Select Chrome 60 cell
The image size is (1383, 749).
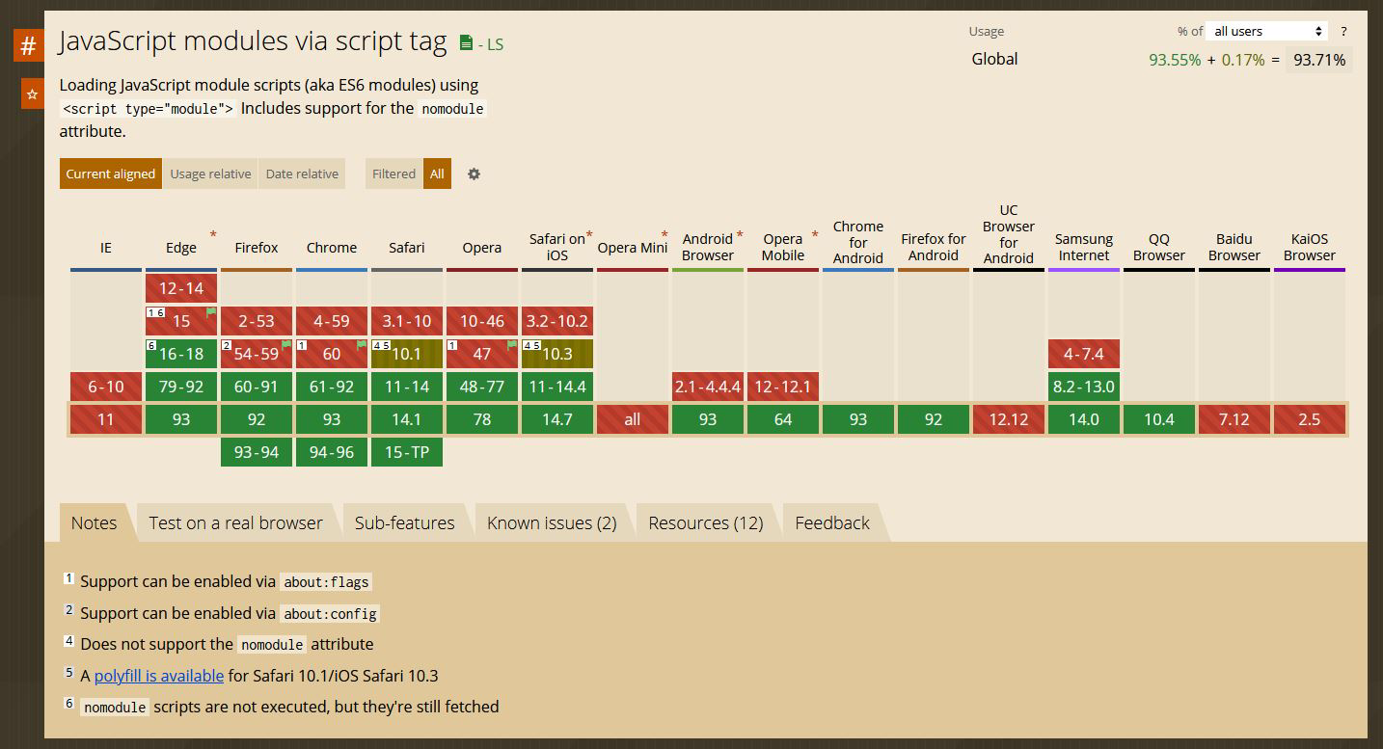coord(332,354)
